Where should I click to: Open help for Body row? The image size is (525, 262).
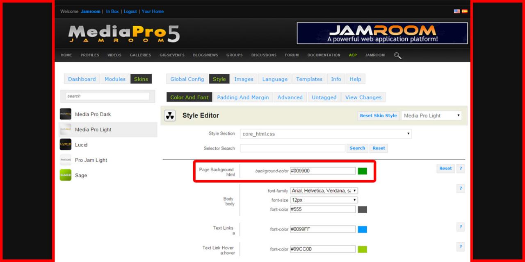461,188
